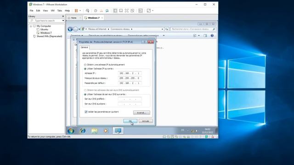The height and width of the screenshot is (165, 294).
Task: Pause the virtual machine from the VMware toolbar
Action: click(x=76, y=11)
